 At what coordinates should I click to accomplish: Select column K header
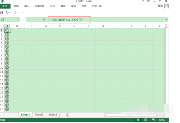[x=146, y=26]
